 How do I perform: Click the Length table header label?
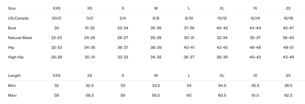click(14, 76)
